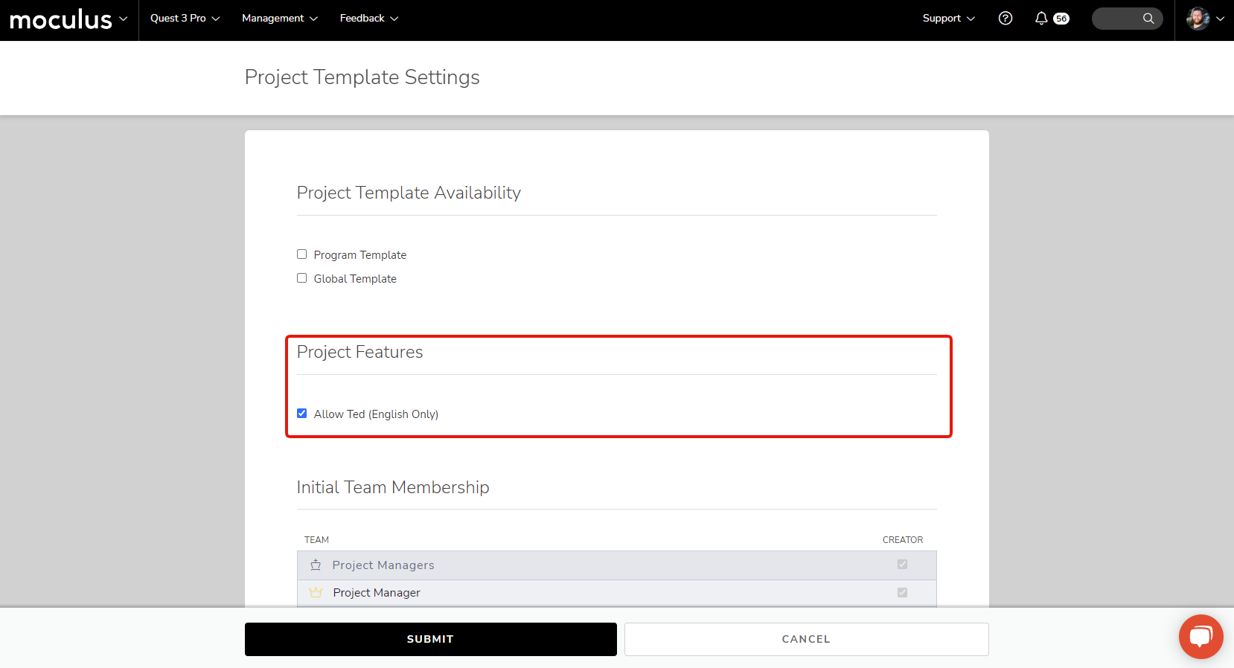Viewport: 1234px width, 668px height.
Task: Click the moculus logo
Action: tap(60, 19)
